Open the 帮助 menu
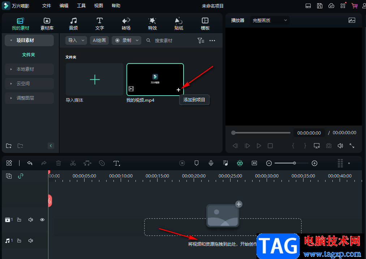Viewport: 366px width, 259px height. pyautogui.click(x=116, y=6)
